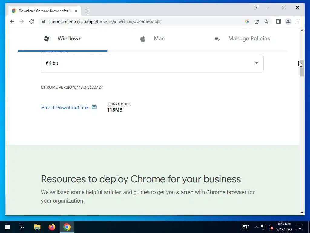Click the scrollbar down arrow
Viewport: 310px width, 233px height.
(302, 213)
